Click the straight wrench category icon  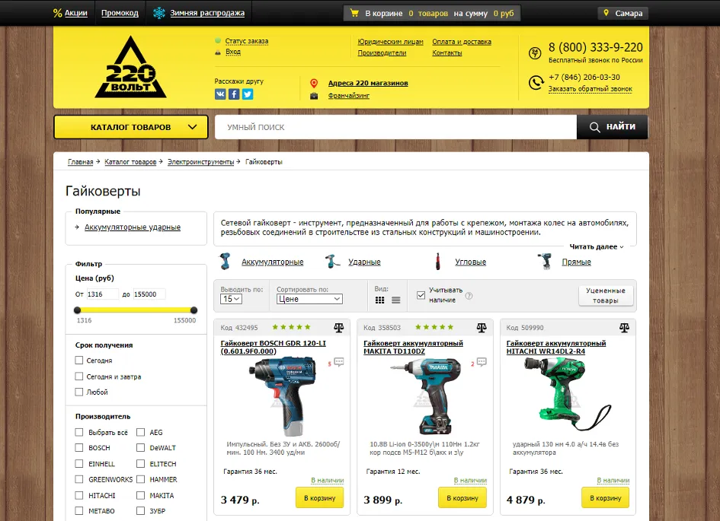pos(545,261)
